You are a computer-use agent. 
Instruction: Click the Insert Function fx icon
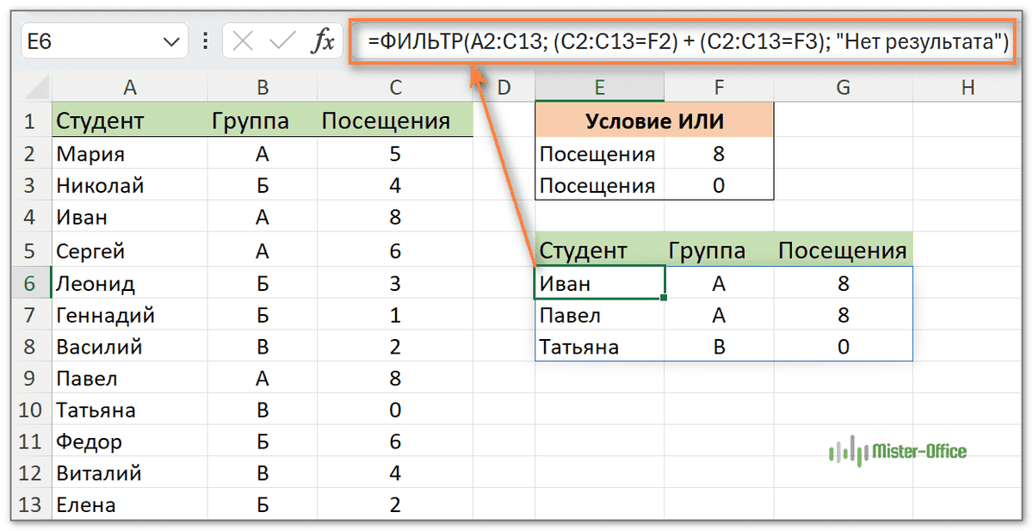pos(322,41)
